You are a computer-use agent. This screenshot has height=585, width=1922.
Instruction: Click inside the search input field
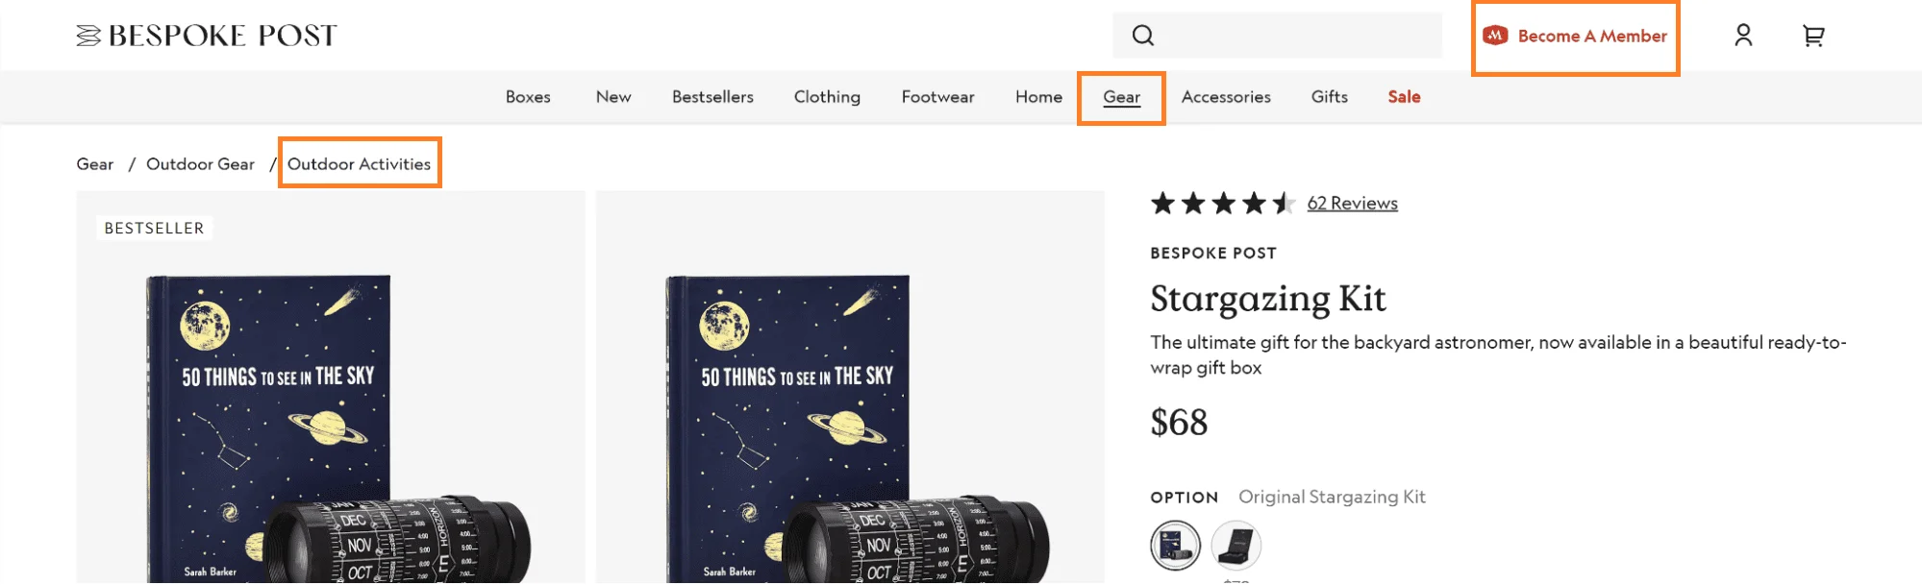coord(1279,35)
